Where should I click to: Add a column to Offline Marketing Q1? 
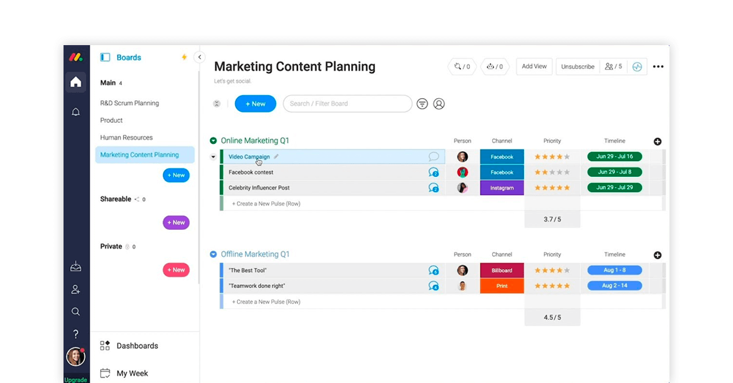[x=657, y=255]
